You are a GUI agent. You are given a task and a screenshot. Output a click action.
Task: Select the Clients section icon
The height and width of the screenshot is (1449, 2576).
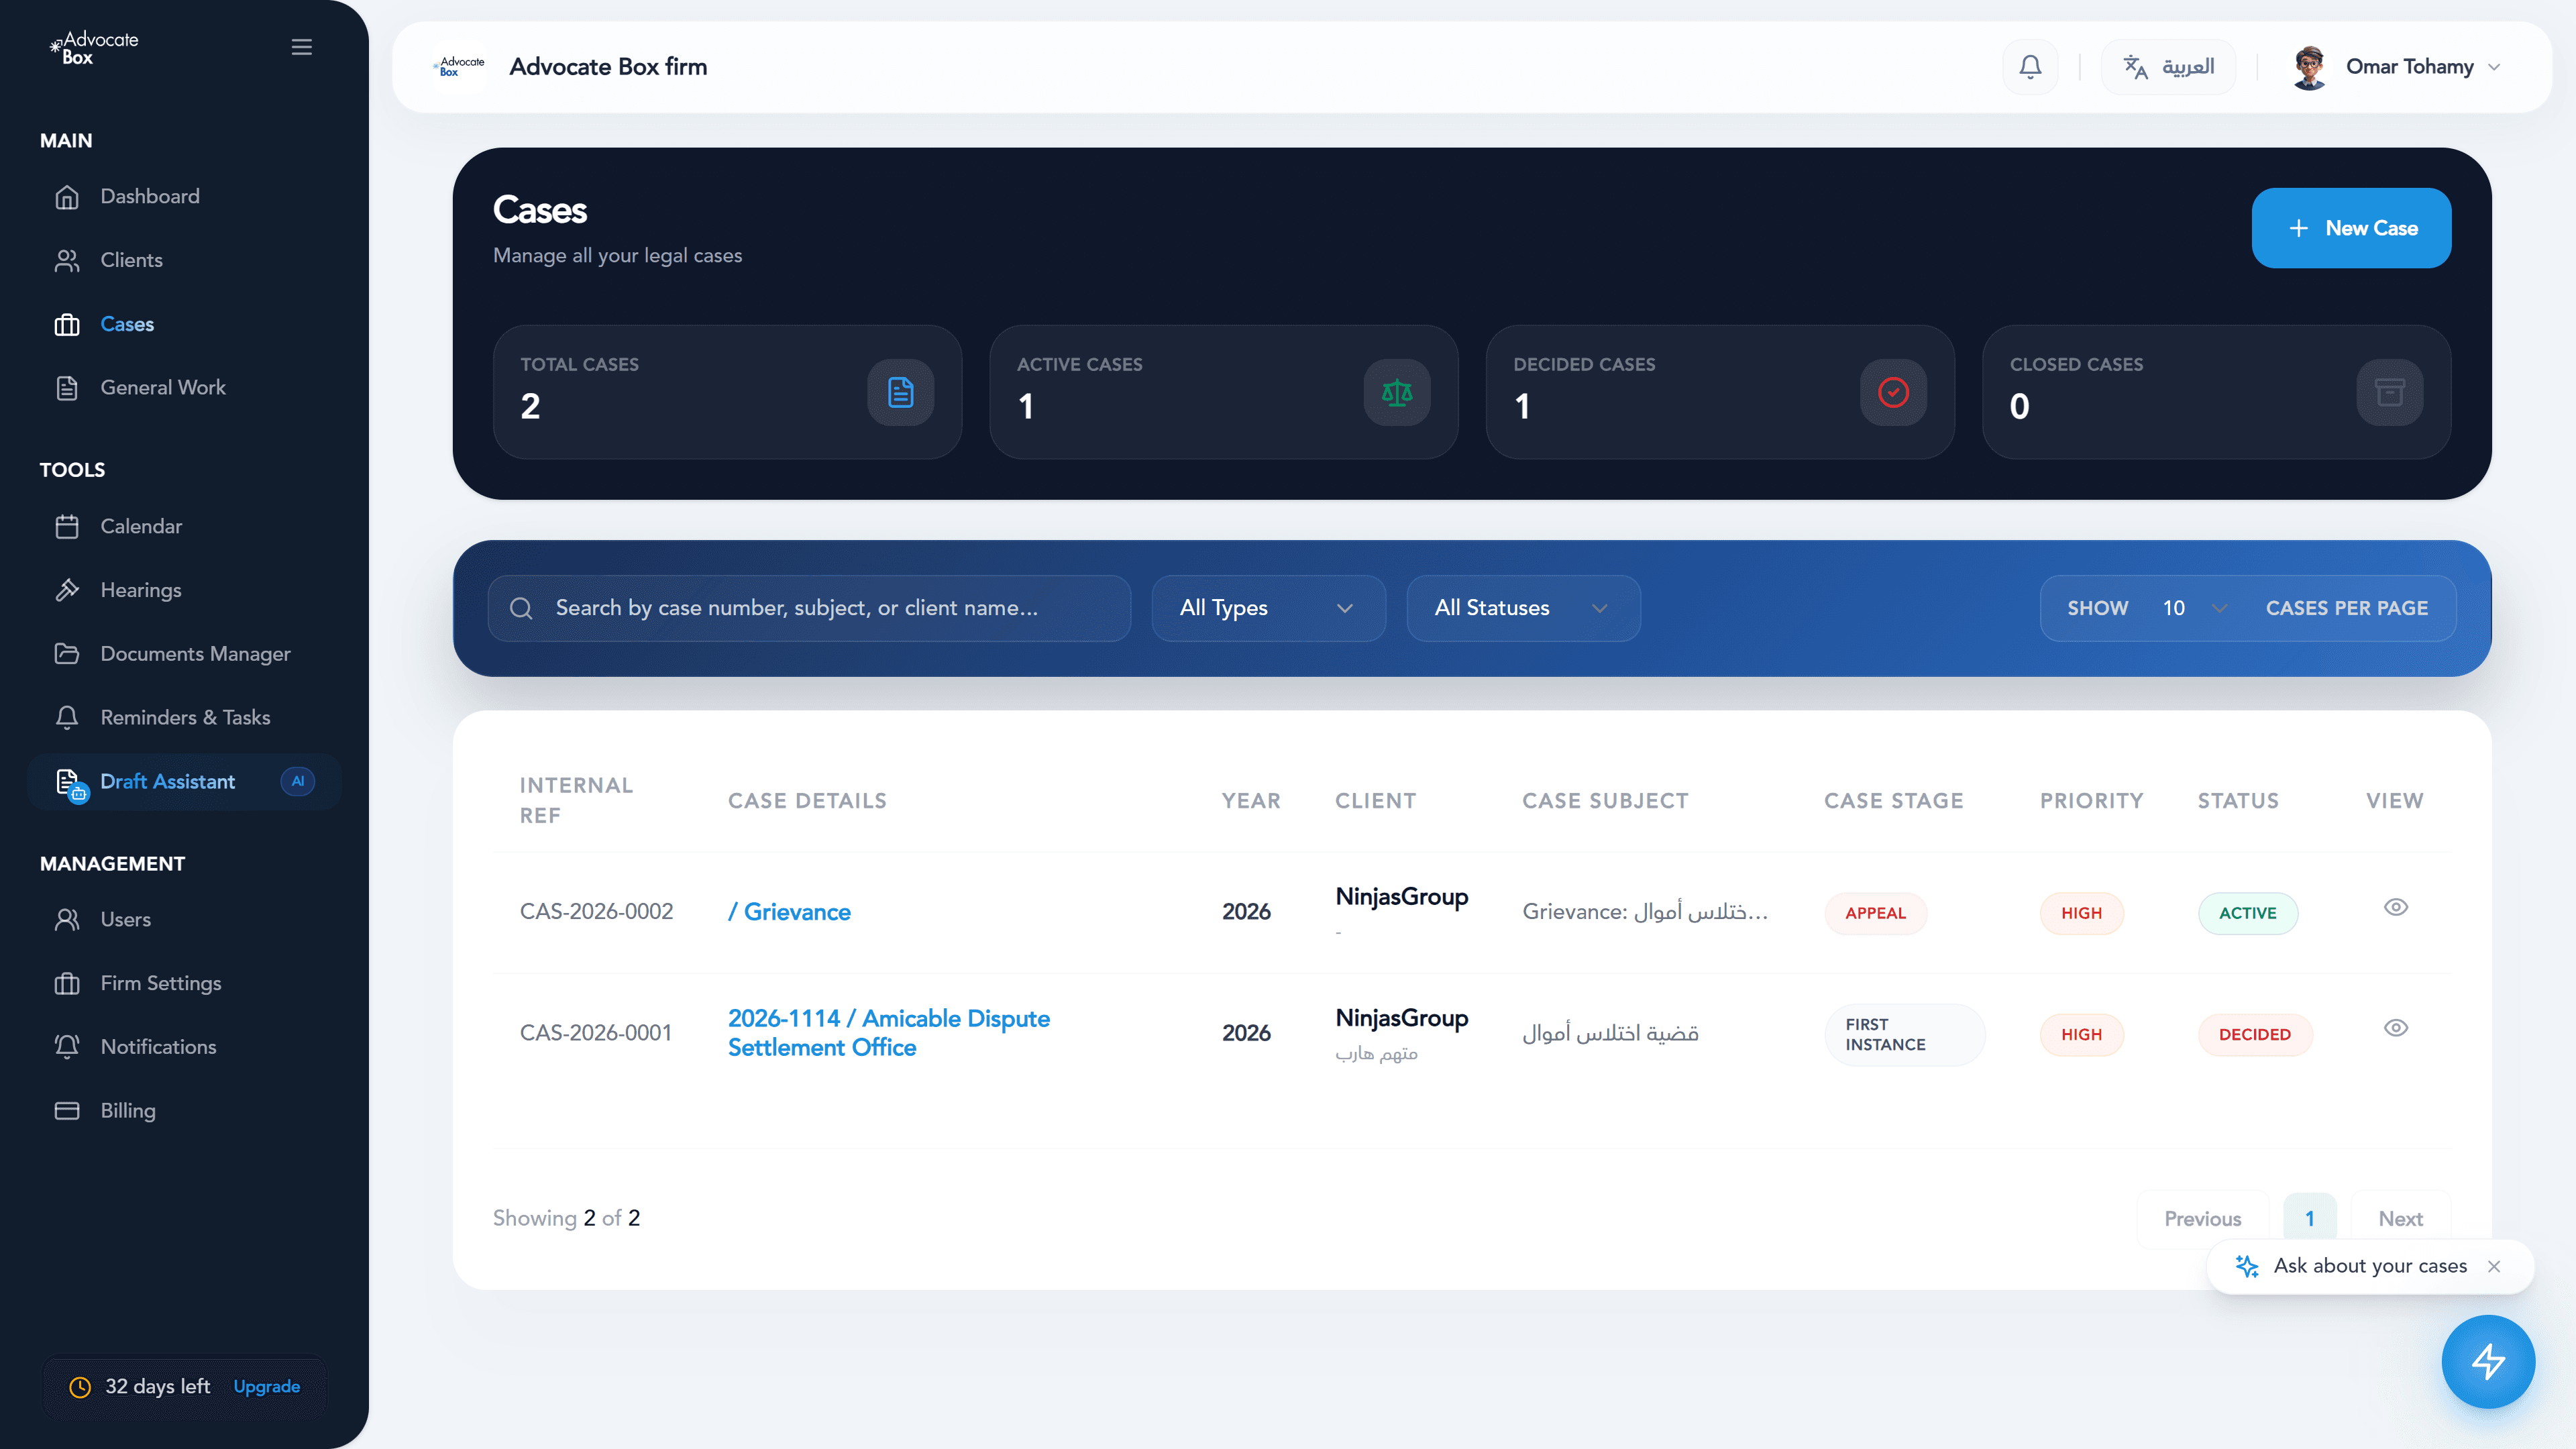pos(67,260)
